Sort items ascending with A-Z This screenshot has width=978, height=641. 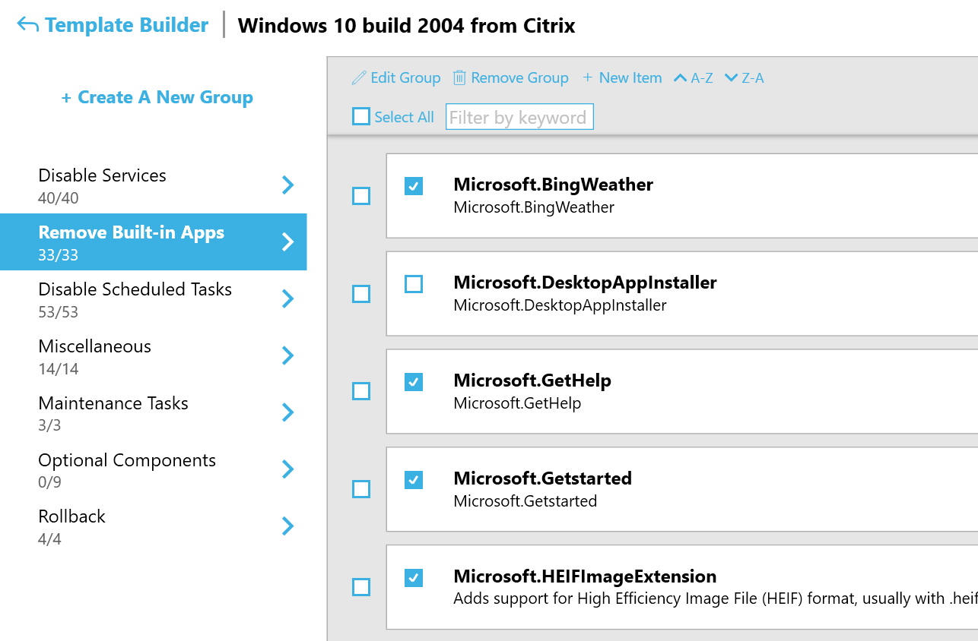coord(693,77)
